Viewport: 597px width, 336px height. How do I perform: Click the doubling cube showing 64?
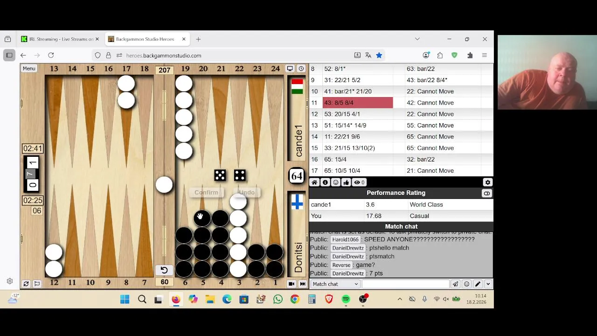pos(297,175)
